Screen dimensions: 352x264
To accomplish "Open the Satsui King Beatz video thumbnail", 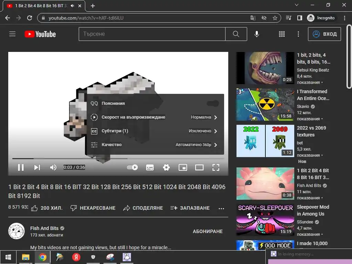I will [x=265, y=68].
